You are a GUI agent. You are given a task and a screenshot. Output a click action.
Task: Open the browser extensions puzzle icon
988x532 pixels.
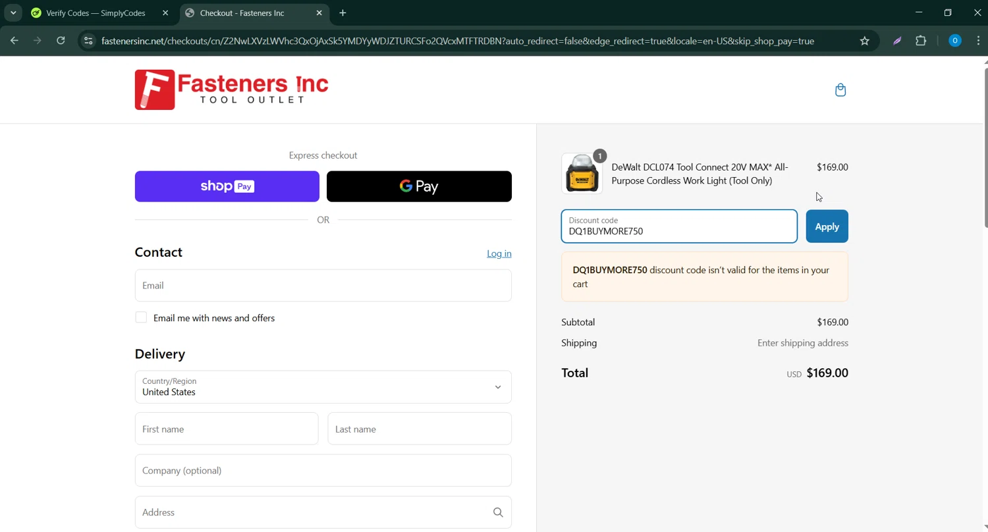pos(921,41)
